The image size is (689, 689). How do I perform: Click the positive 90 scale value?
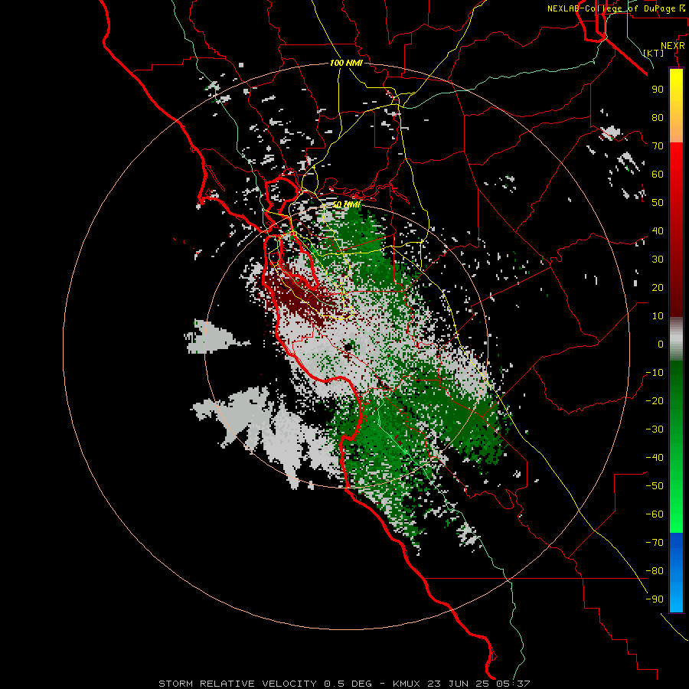tap(658, 90)
